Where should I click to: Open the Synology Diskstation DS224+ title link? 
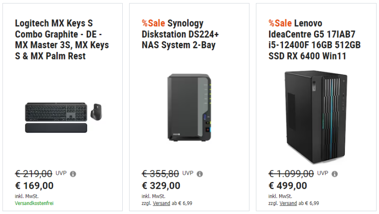click(179, 34)
